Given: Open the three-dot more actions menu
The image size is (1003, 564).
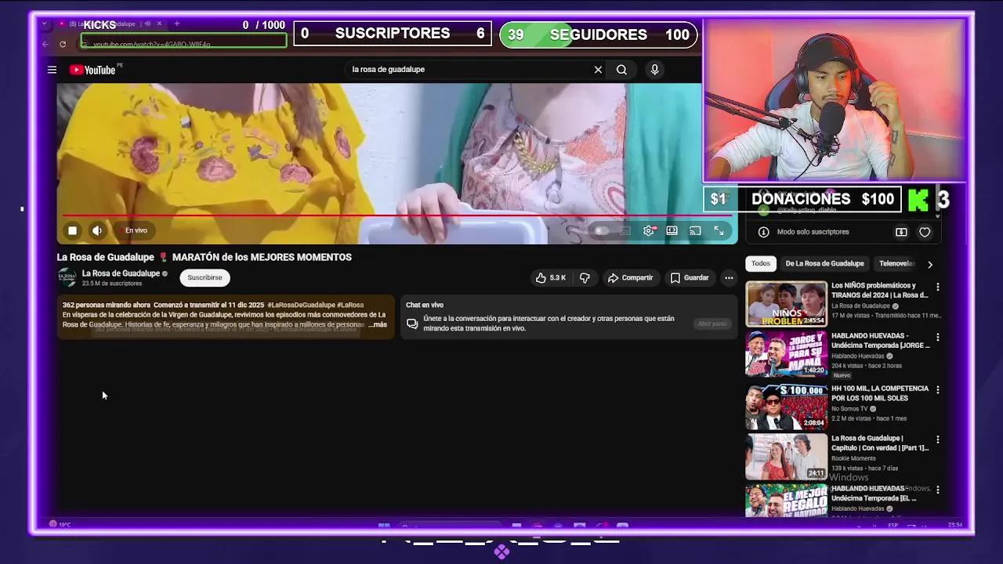Looking at the screenshot, I should pyautogui.click(x=729, y=278).
